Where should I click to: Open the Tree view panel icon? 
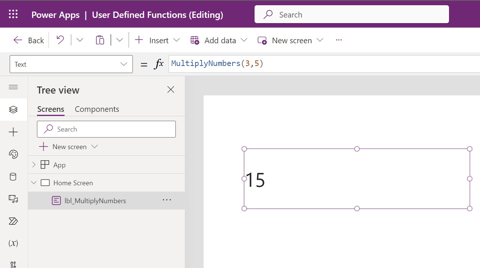(x=13, y=110)
